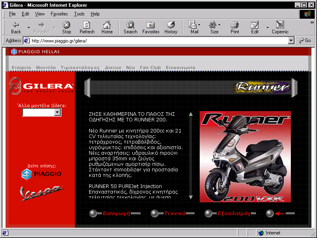This screenshot has width=317, height=238.
Task: Open the Επικοινωνία navigation link
Action: point(181,67)
